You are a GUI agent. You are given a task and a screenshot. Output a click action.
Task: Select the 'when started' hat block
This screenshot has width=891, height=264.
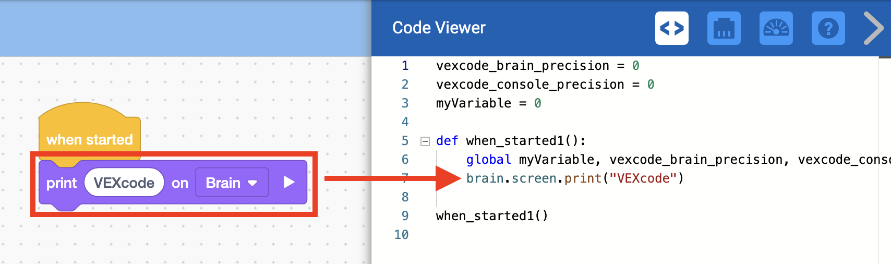tap(89, 139)
